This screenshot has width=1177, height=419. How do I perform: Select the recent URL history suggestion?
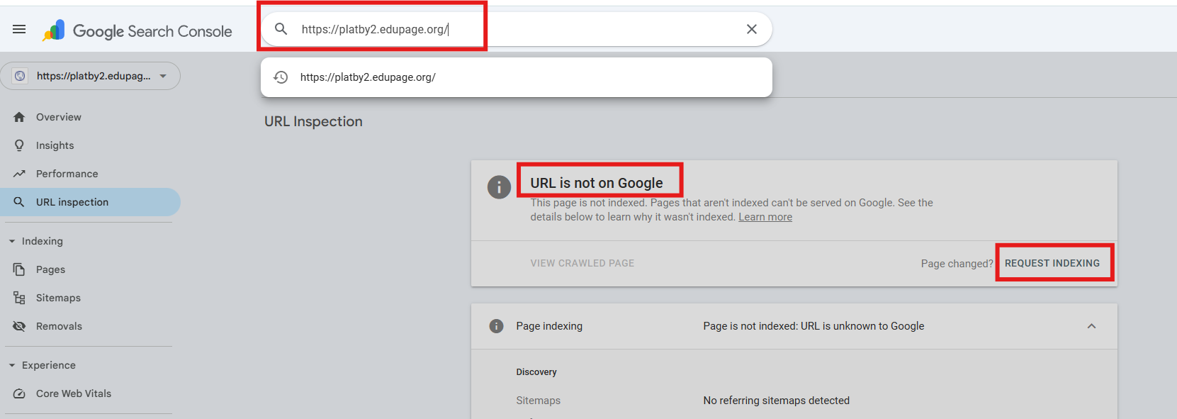pos(368,77)
